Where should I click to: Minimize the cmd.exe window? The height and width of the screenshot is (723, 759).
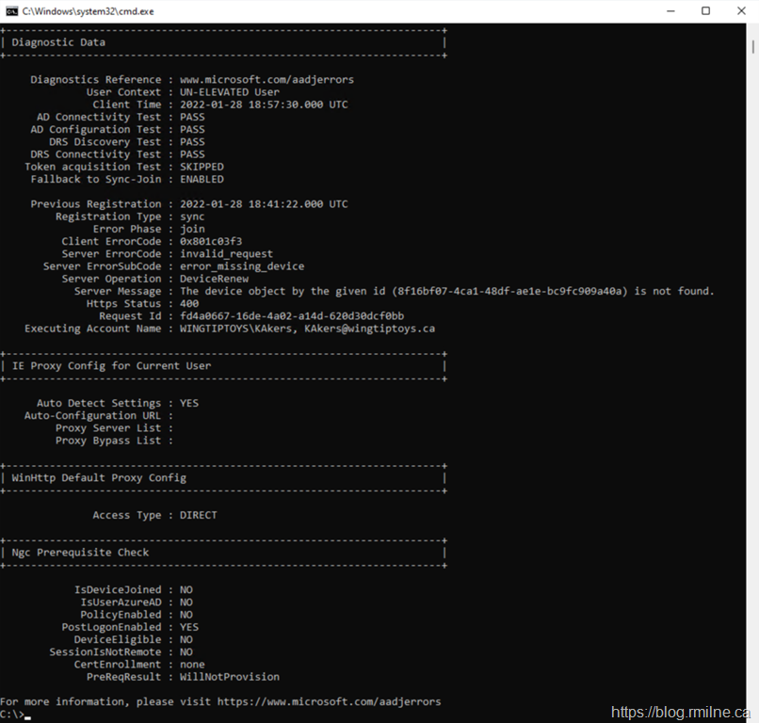click(670, 11)
